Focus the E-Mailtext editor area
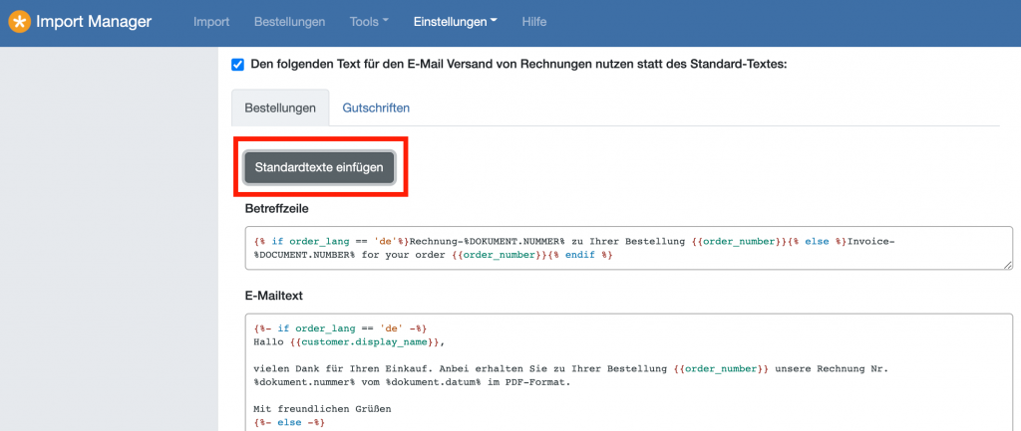 point(629,372)
